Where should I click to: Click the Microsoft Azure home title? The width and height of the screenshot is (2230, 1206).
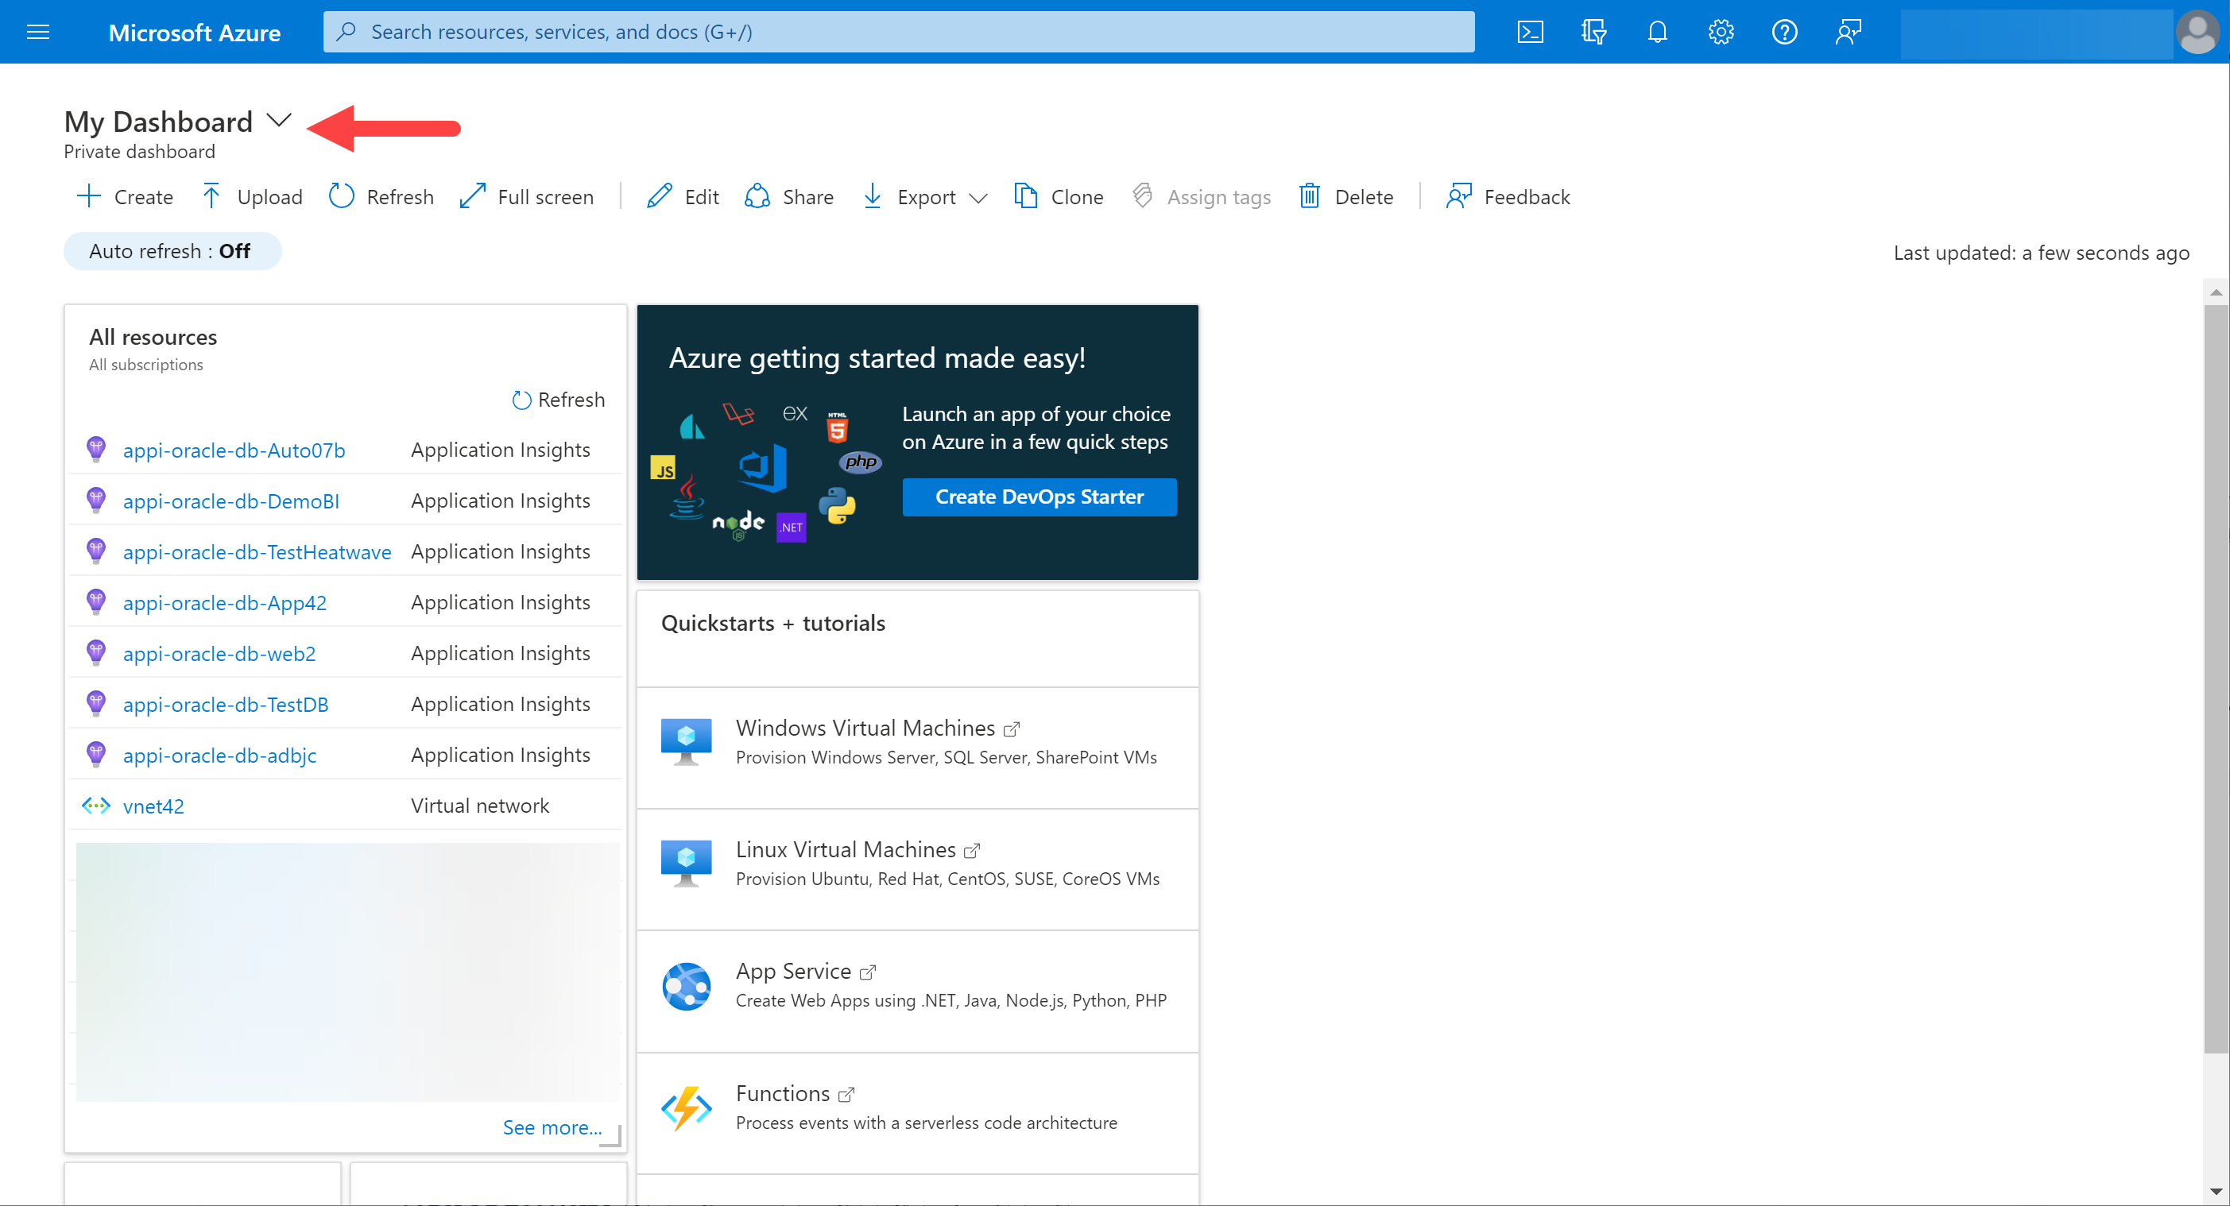click(x=194, y=32)
